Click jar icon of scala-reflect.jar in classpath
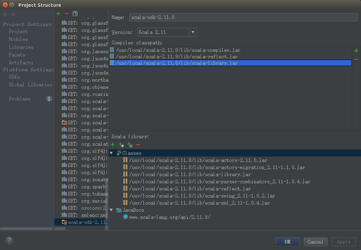Screen dimensions: 361x250 [x=112, y=56]
